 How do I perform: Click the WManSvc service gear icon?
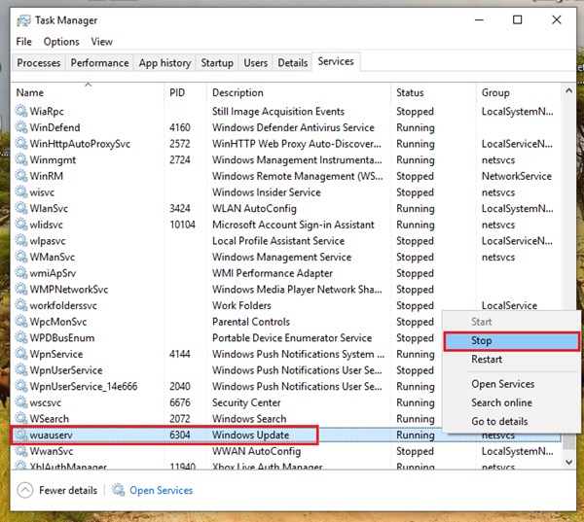[x=21, y=257]
